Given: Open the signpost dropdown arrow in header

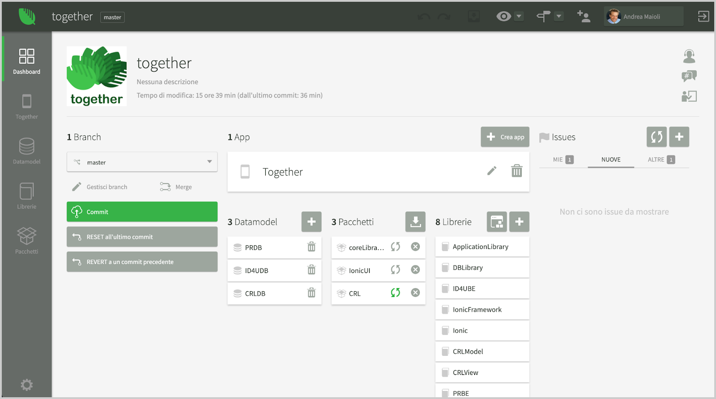Looking at the screenshot, I should tap(559, 17).
